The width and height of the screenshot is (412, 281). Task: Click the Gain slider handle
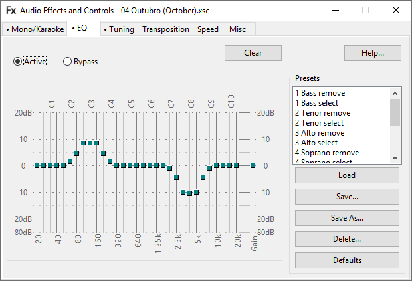tap(253, 166)
